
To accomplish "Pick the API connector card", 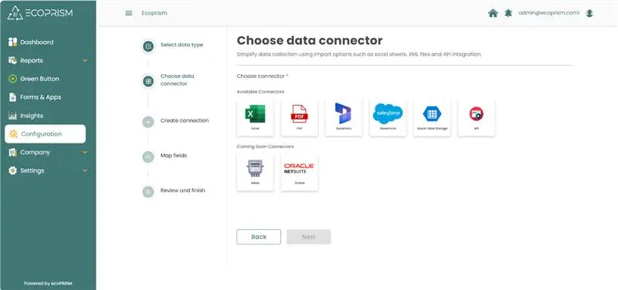I will (477, 118).
